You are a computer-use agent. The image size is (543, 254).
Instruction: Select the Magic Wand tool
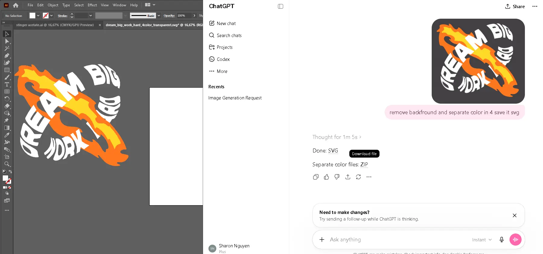(x=7, y=48)
